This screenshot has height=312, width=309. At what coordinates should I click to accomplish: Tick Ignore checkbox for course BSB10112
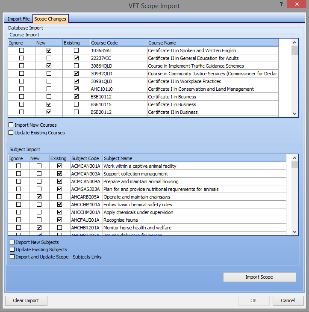pyautogui.click(x=21, y=97)
